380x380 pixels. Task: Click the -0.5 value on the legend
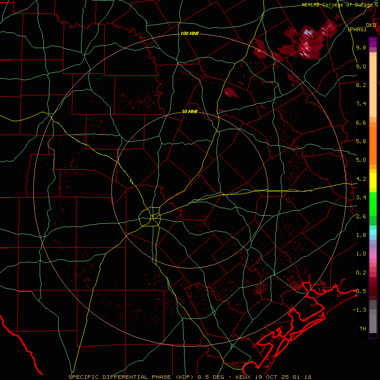point(359,291)
